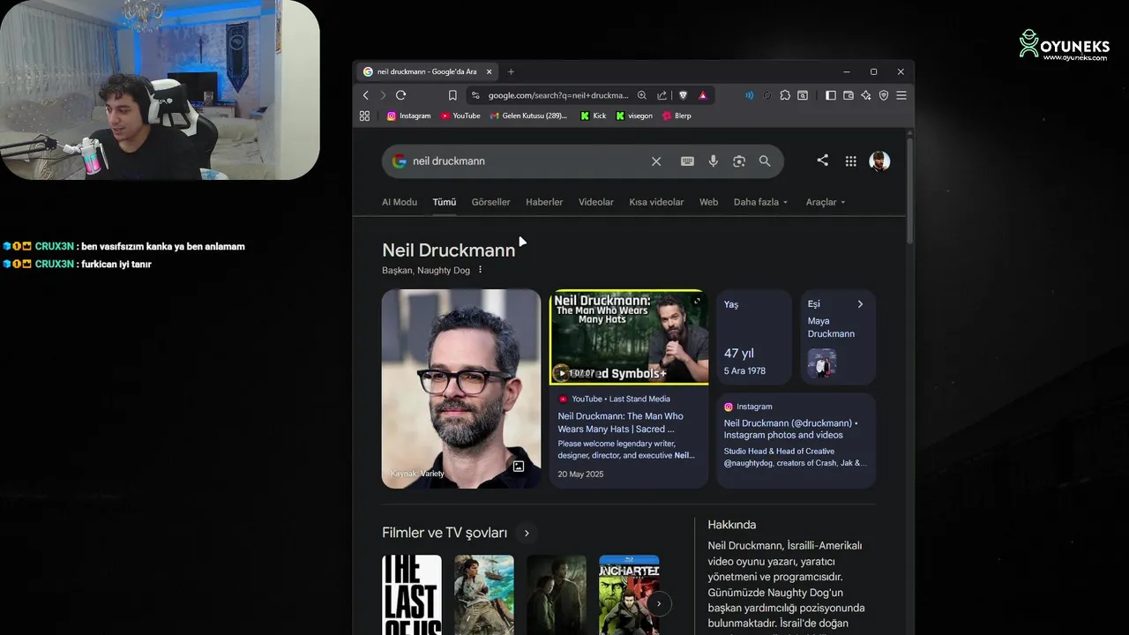1129x635 pixels.
Task: Open The Last of Us poster
Action: pyautogui.click(x=412, y=594)
